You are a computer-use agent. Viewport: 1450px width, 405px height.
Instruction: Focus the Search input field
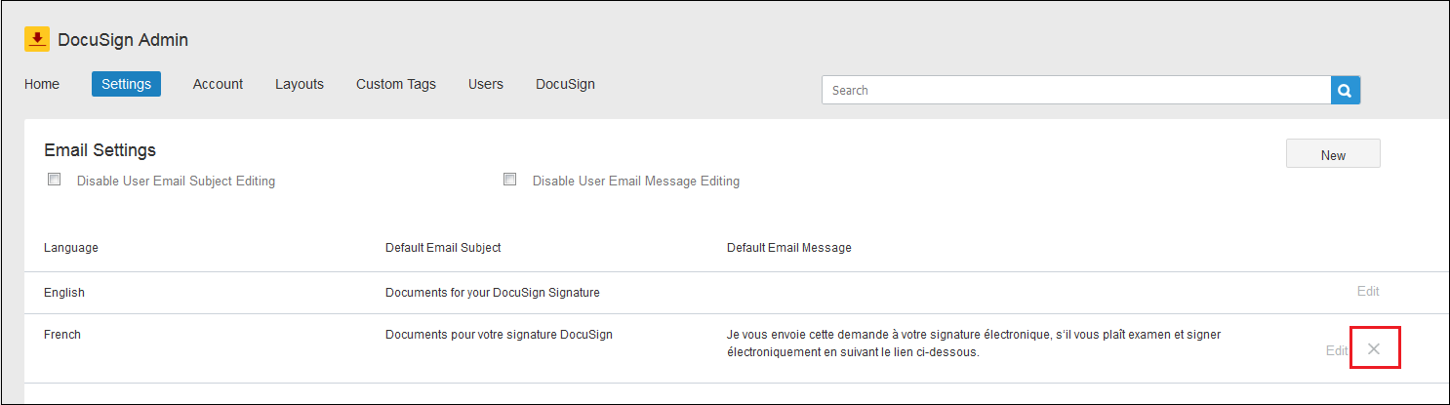click(x=1075, y=91)
